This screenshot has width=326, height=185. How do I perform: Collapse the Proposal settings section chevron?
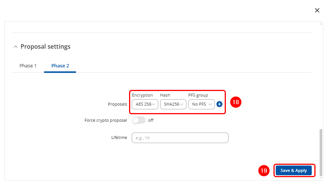pos(15,47)
